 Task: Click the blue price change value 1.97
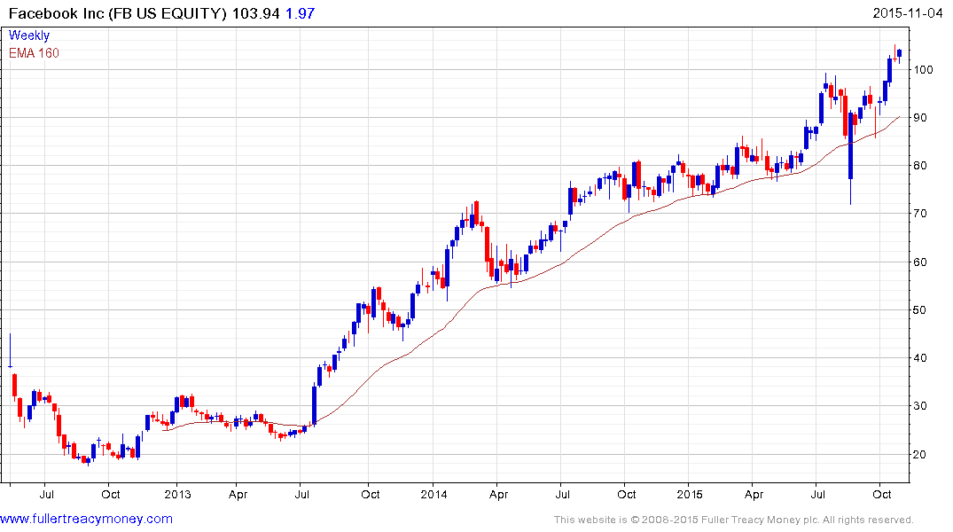click(x=301, y=12)
